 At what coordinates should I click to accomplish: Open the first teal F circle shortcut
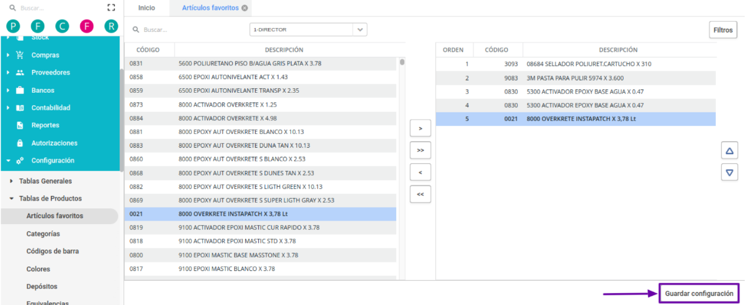point(37,26)
